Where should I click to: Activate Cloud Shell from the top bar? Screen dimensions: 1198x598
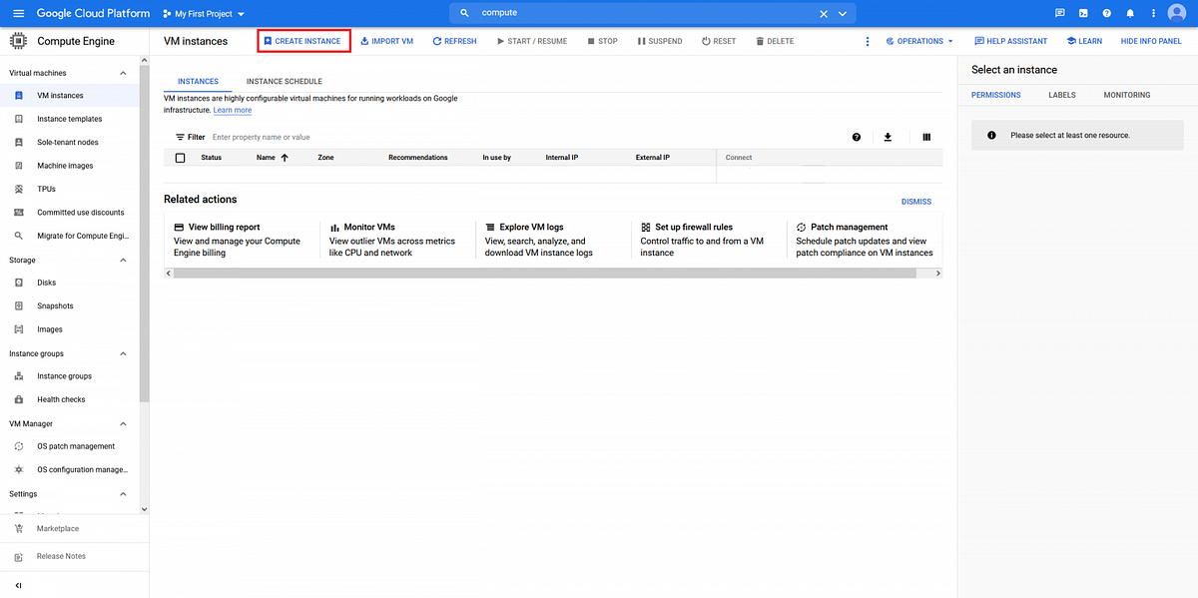coord(1082,13)
